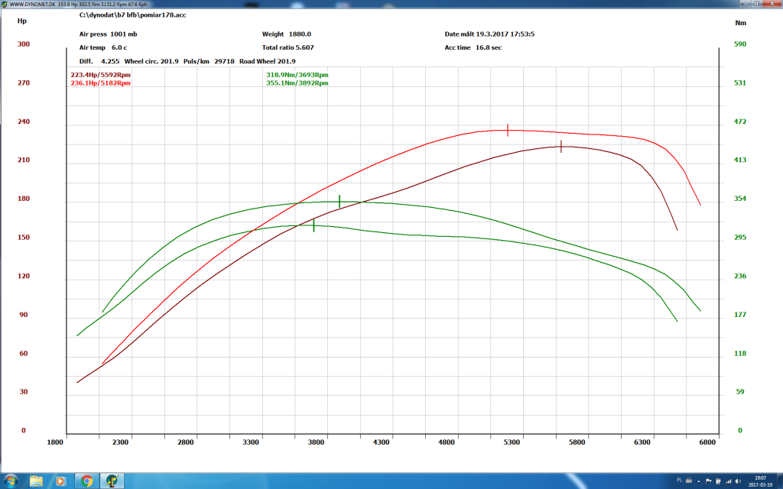This screenshot has height=489, width=783.
Task: Click the green torque peak marker 355.1Nm
Action: pos(340,201)
